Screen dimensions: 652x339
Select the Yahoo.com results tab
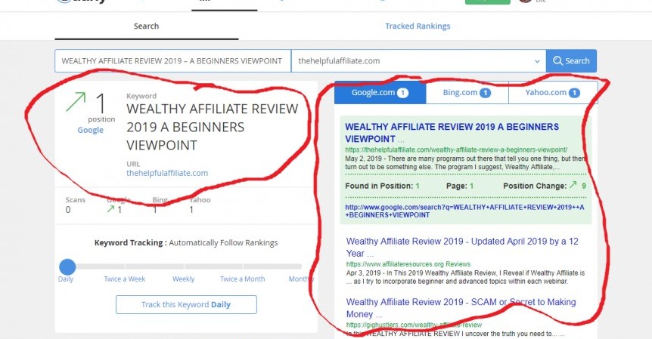(x=553, y=93)
